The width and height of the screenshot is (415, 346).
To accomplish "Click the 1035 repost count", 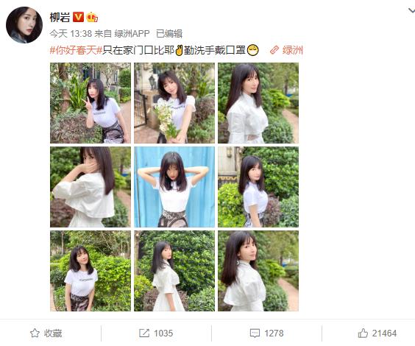I will [163, 333].
